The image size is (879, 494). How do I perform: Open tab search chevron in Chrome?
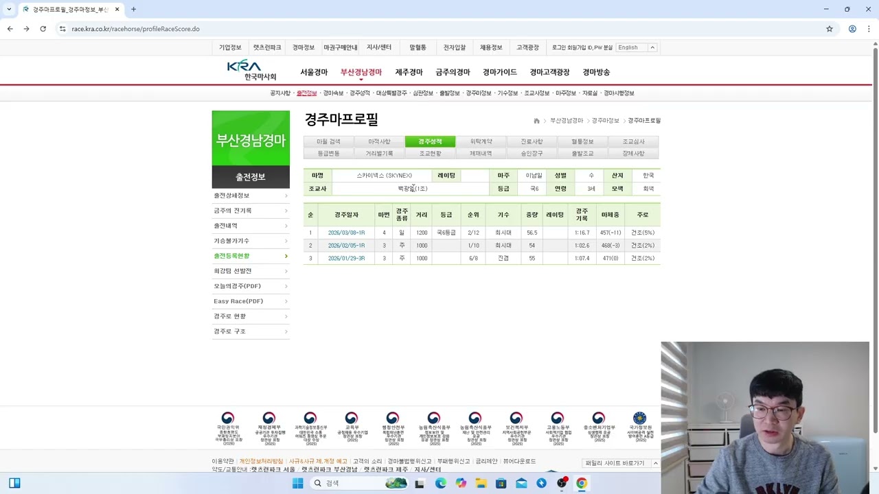9,9
